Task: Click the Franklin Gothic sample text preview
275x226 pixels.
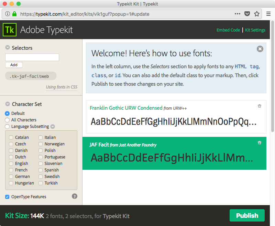Action: pos(174,121)
